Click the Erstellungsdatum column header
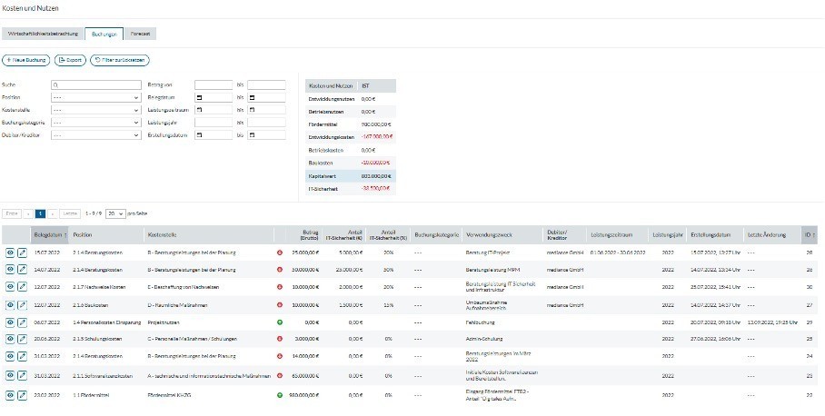Viewport: 825px width, 416px height. [x=714, y=235]
